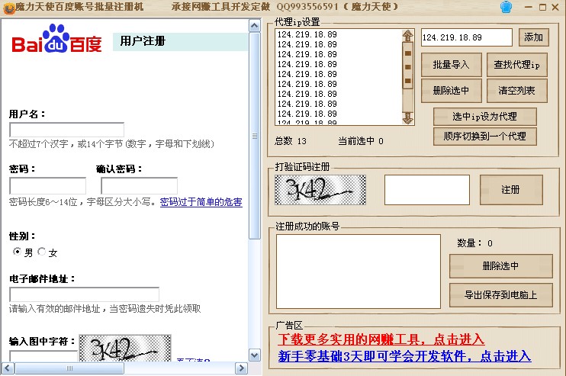Viewport: 566px width, 376px height.
Task: Click the IP list scroll-up arrow
Action: [408, 35]
